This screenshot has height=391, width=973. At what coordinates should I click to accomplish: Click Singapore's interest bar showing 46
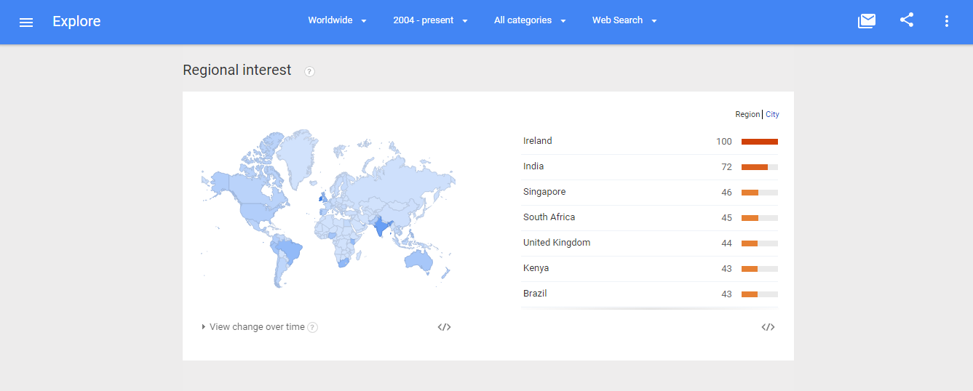(760, 193)
